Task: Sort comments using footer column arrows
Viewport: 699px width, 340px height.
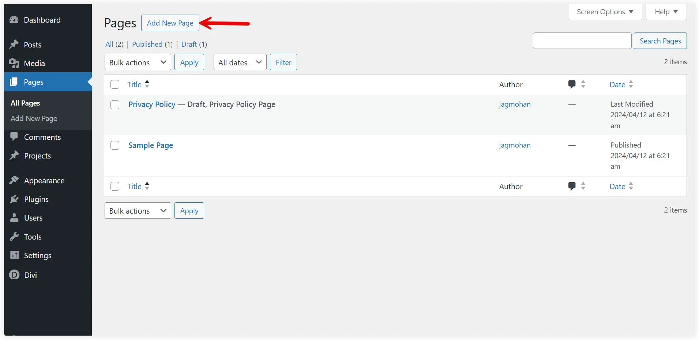Action: tap(583, 186)
